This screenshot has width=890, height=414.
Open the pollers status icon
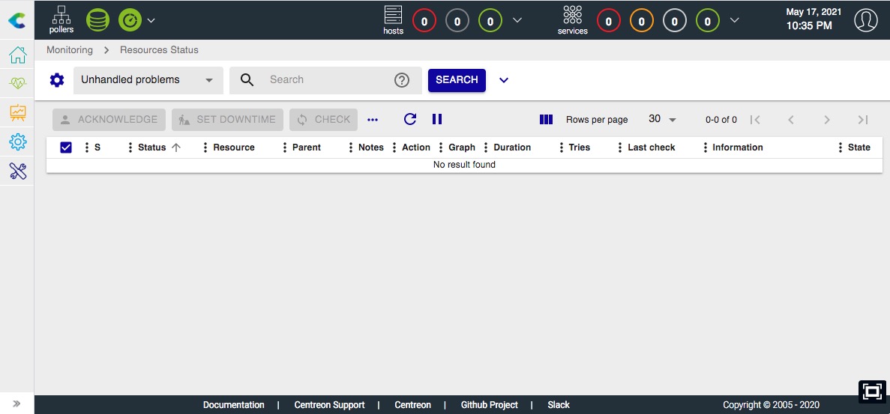point(61,19)
